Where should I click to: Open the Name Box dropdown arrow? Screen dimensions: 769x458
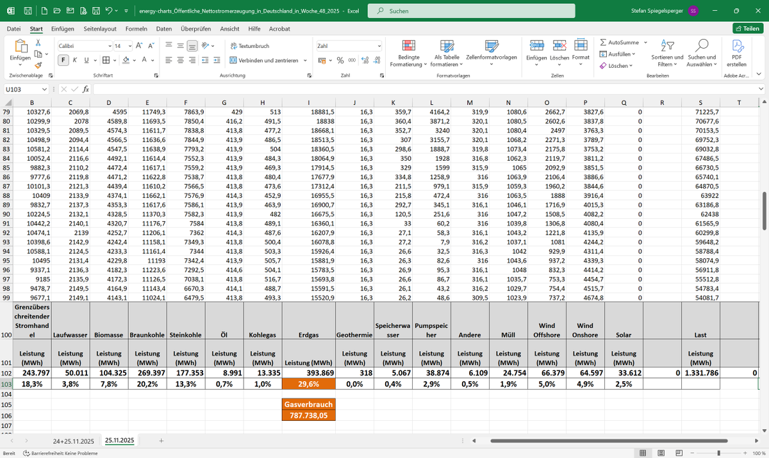click(44, 90)
